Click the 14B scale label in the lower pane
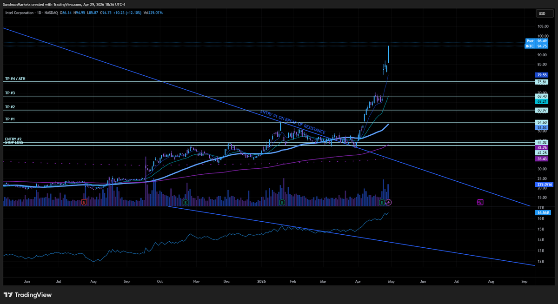Image resolution: width=558 pixels, height=304 pixels. tap(540, 240)
